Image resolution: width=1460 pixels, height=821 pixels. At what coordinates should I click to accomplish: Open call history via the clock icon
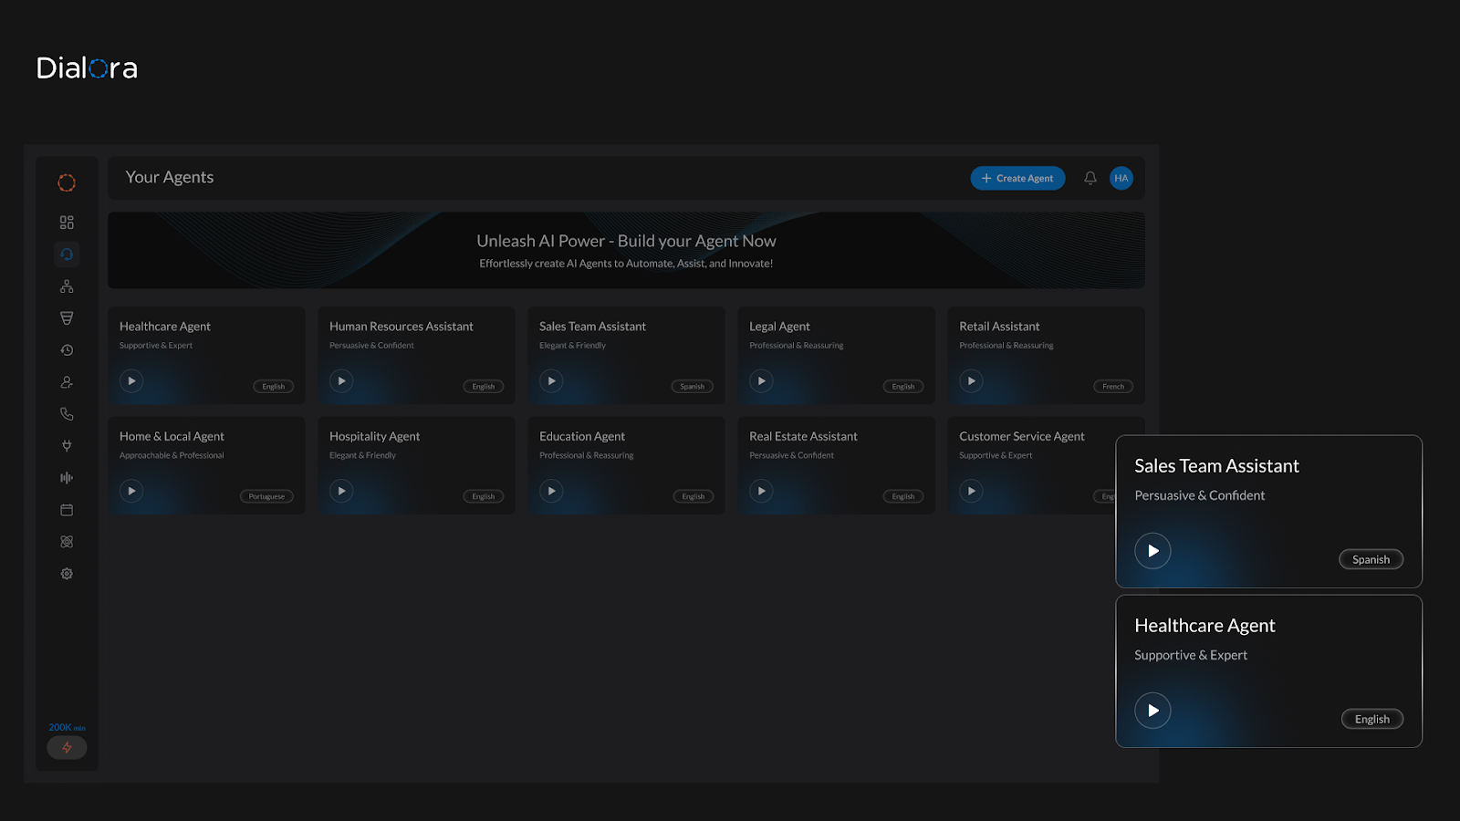(x=66, y=349)
